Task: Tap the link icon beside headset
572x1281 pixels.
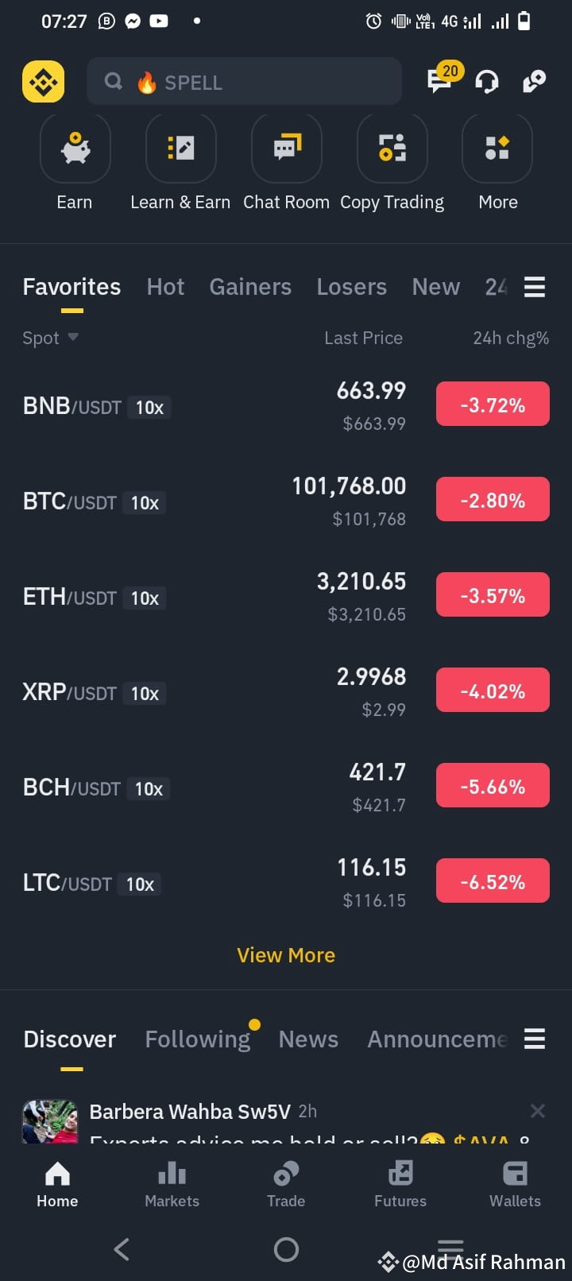Action: (x=534, y=81)
